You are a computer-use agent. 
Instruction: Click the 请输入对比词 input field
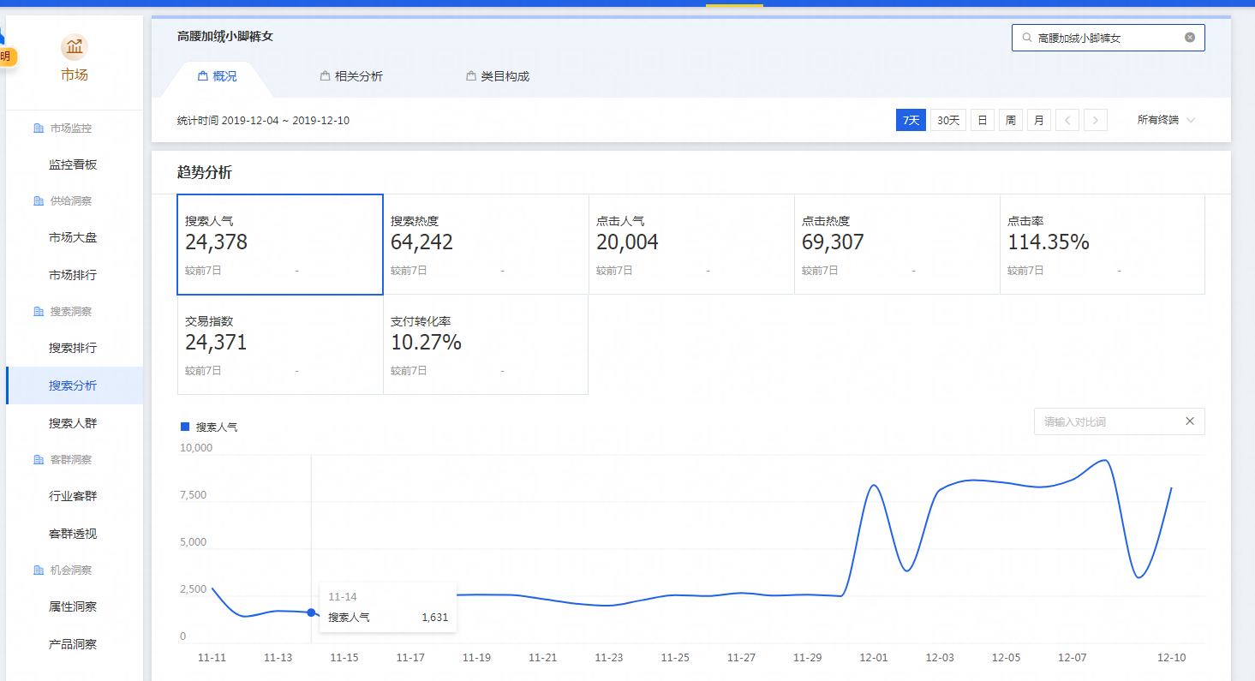pos(1105,422)
